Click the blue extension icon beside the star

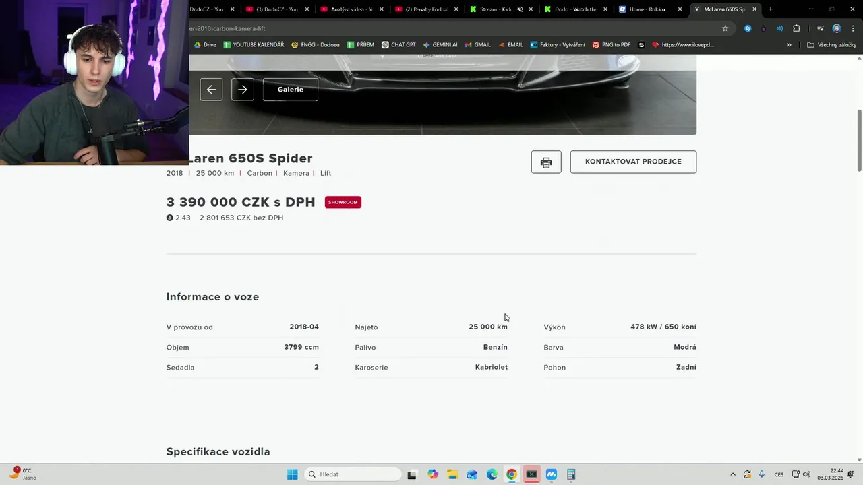pos(748,28)
